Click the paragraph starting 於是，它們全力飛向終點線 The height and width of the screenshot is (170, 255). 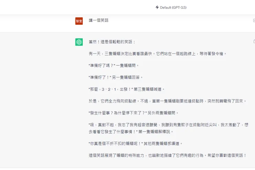click(x=167, y=101)
